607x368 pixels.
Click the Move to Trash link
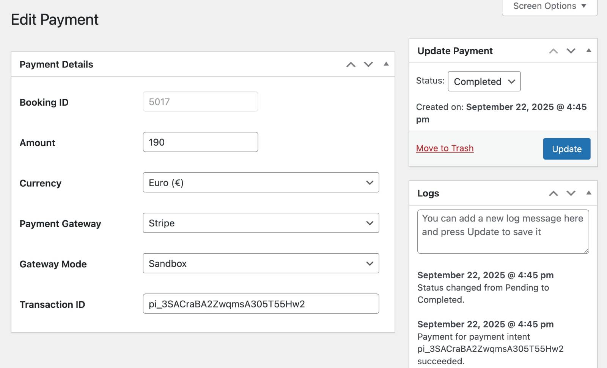coord(445,148)
